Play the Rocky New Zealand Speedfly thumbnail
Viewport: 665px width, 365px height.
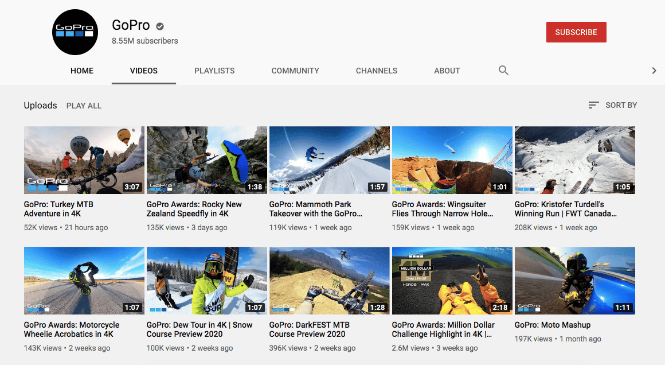pos(206,160)
